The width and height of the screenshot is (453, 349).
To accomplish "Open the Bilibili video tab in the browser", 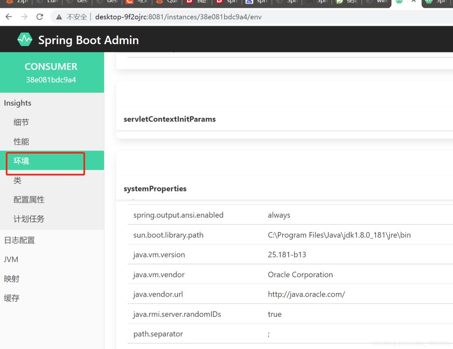I will pos(198,2).
